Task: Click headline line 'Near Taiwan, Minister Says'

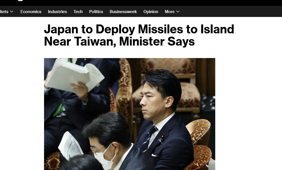Action: [x=119, y=41]
